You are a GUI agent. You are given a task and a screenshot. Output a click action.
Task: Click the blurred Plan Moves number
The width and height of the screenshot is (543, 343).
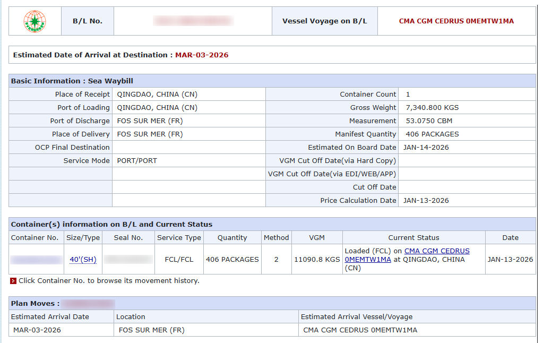88,304
